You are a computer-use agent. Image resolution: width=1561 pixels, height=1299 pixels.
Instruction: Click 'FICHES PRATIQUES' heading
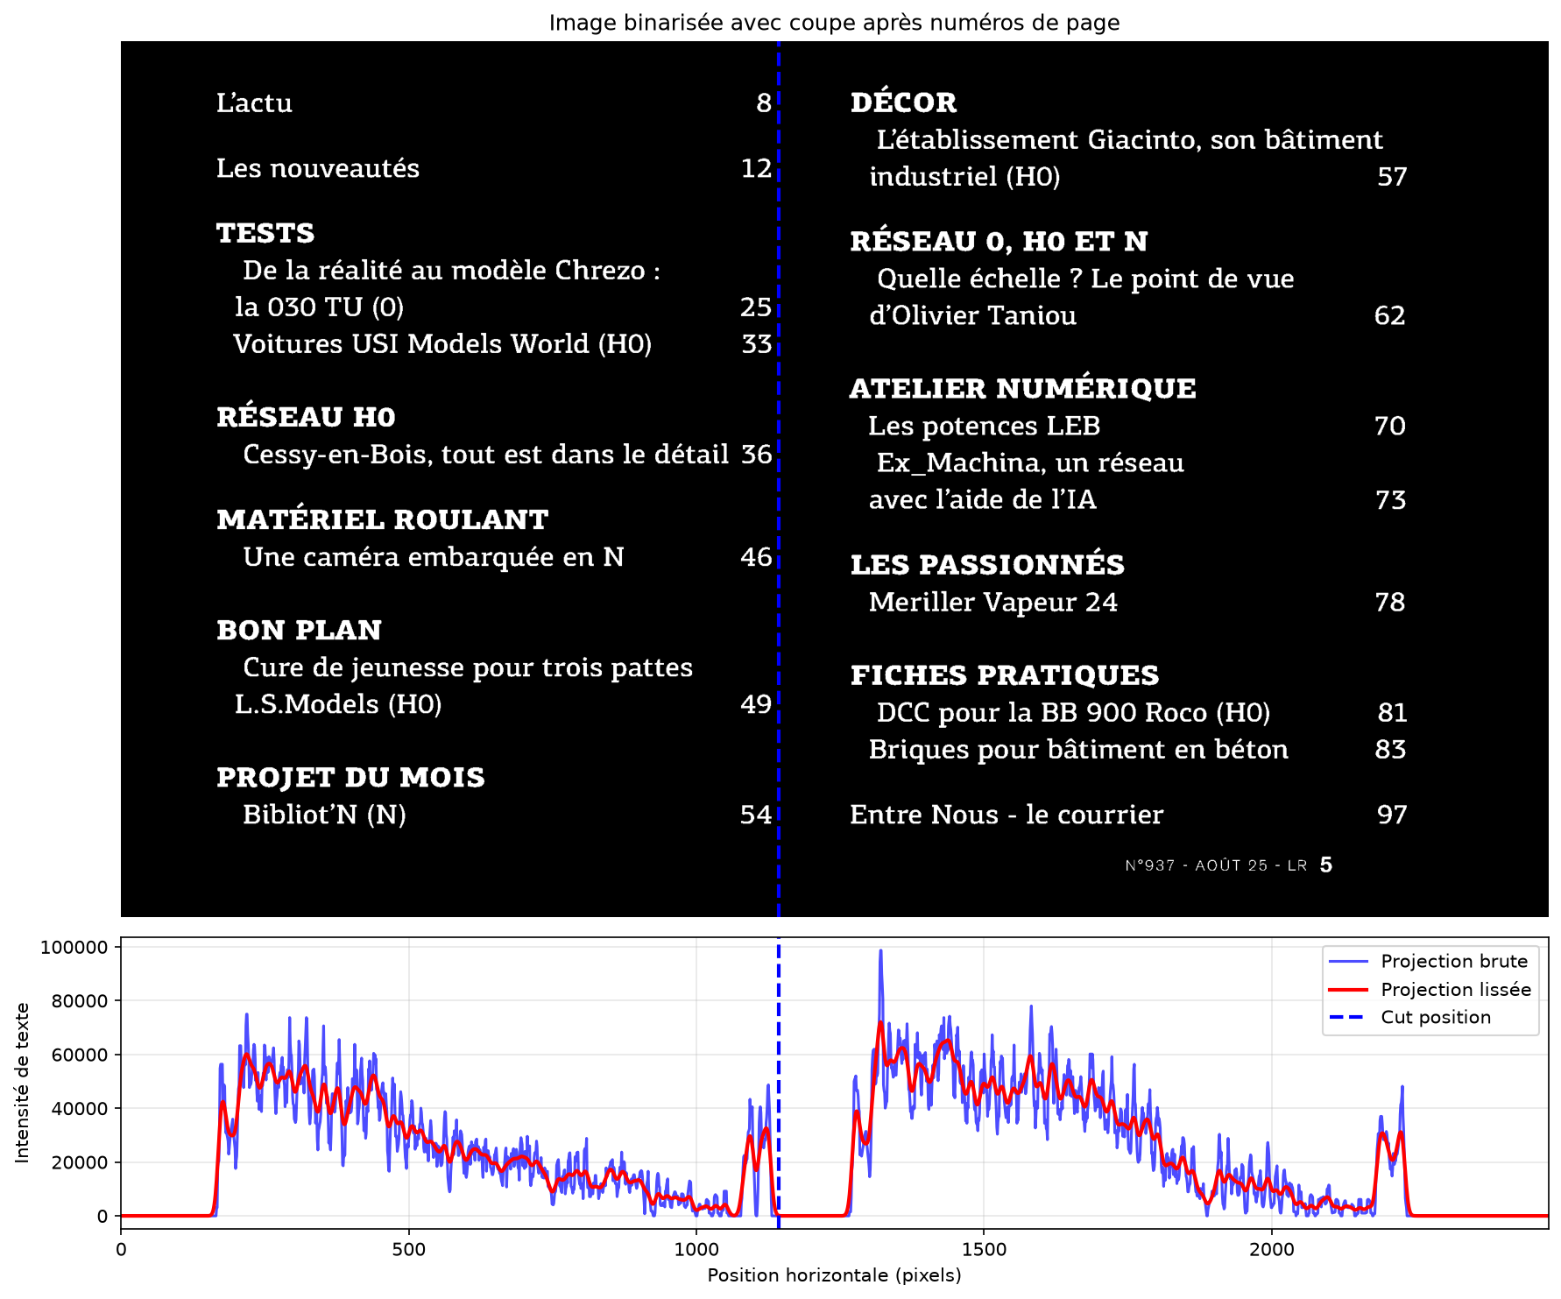[x=1004, y=675]
